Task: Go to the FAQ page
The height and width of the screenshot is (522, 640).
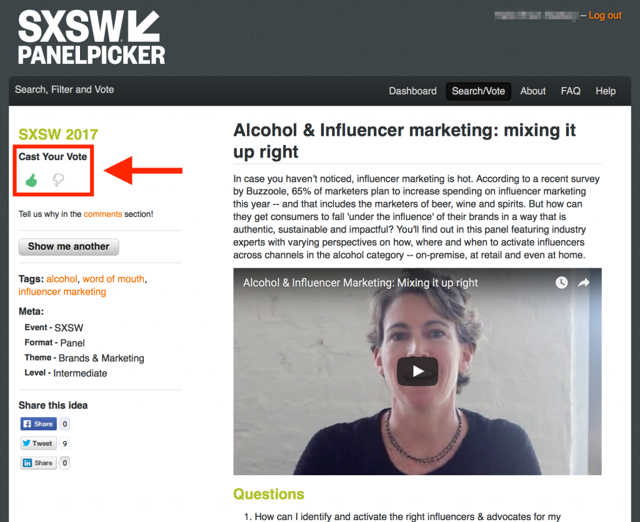Action: (x=570, y=91)
